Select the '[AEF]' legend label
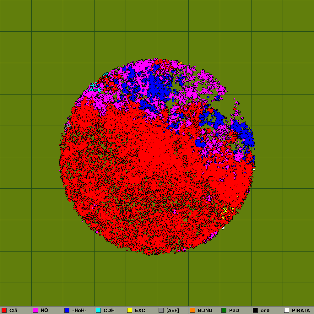The width and height of the screenshot is (314, 314). tap(173, 311)
